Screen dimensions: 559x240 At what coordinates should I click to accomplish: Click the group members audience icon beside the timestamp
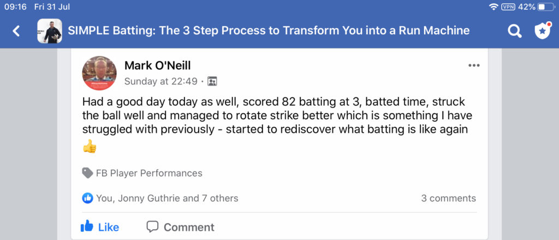coord(212,82)
